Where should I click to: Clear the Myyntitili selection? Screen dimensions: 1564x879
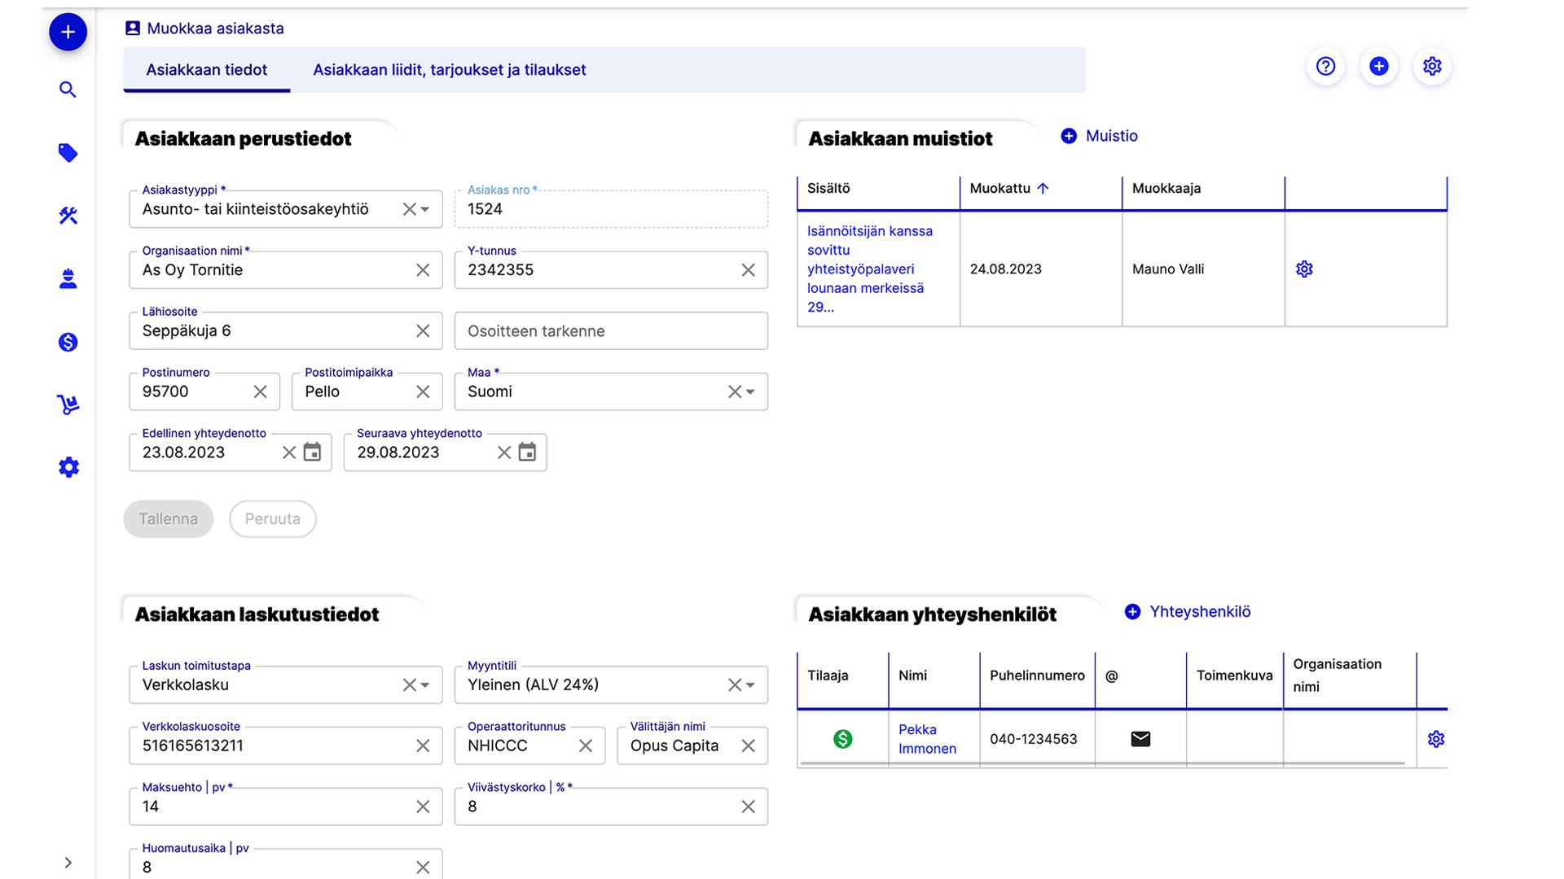(x=735, y=685)
